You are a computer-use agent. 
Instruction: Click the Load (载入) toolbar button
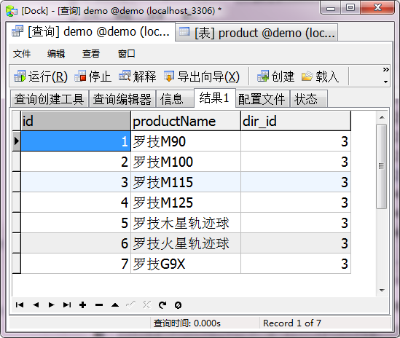320,76
